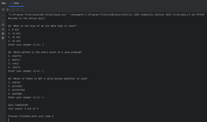The width and height of the screenshot is (207, 122).
Task: Click the entered answer 3 for Q1
Action: pos(43,45)
